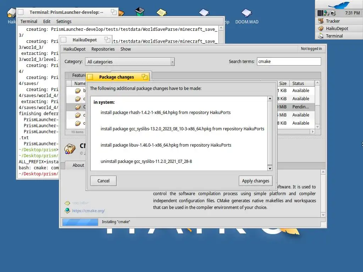Click the uninstall gcc_syslibs-11.2.0 line
Screen dimensions: 363x272
(146, 161)
